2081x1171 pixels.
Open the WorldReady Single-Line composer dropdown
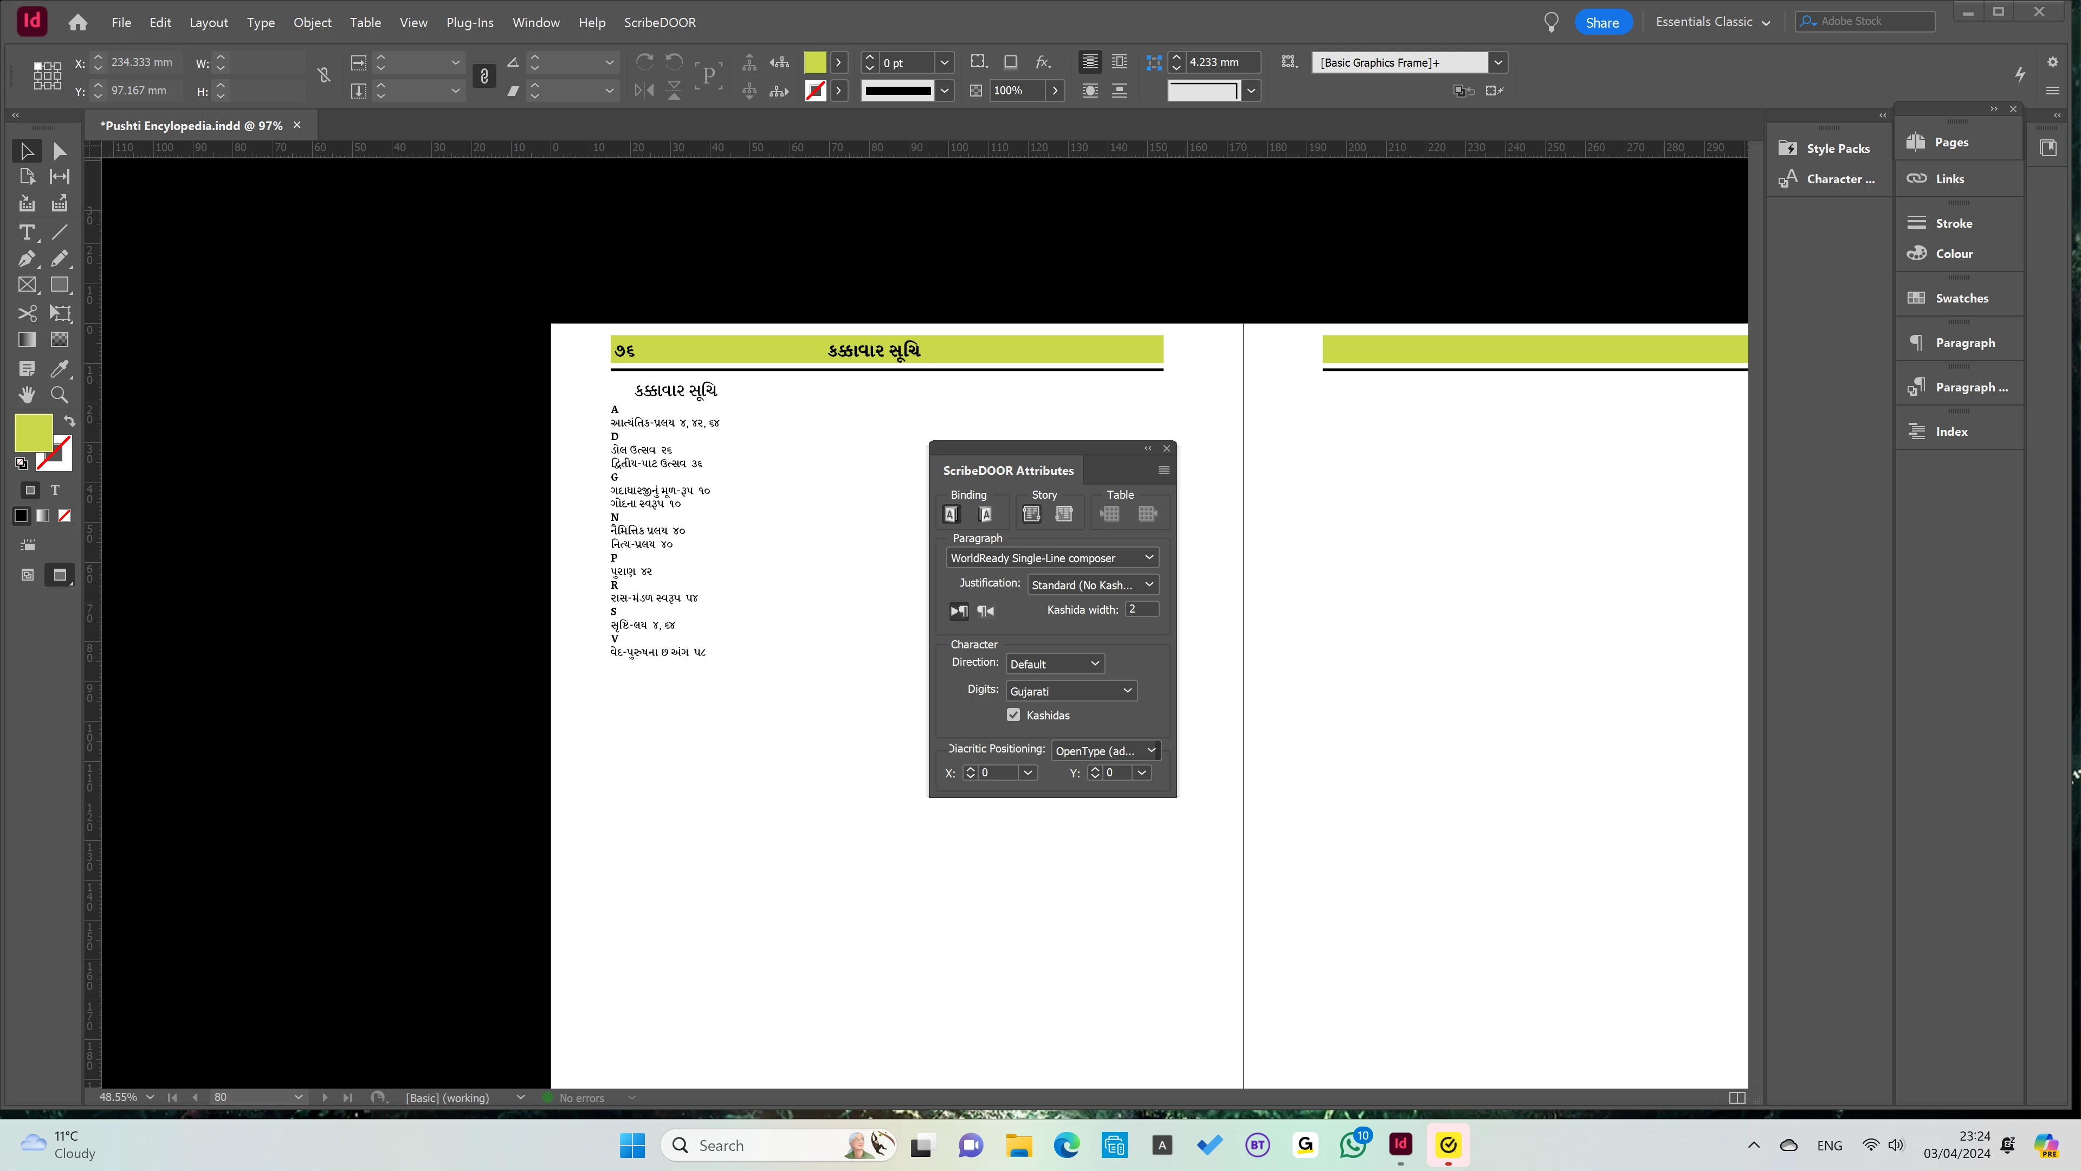tap(1052, 558)
